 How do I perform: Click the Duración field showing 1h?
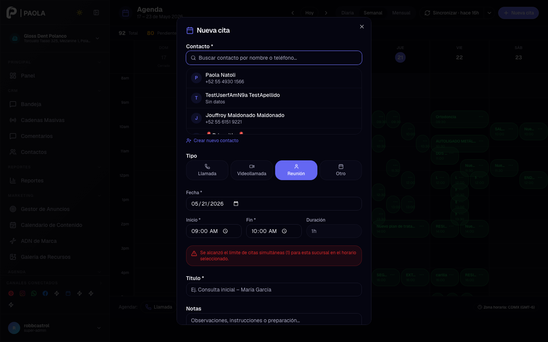(334, 231)
